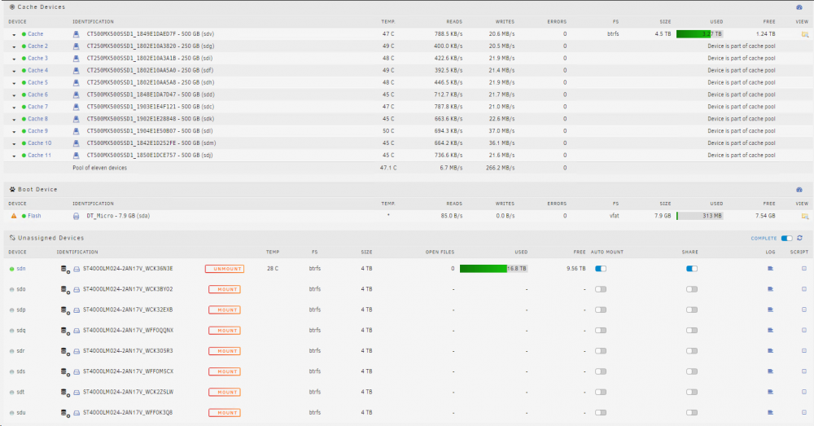The image size is (814, 426).
Task: Select the 1.24 TB free value
Action: [766, 33]
